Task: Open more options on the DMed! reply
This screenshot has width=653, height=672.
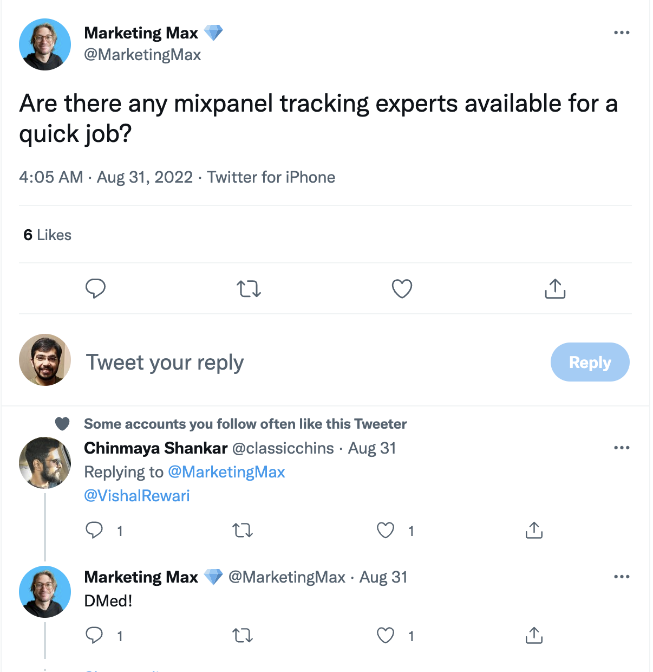Action: point(622,577)
